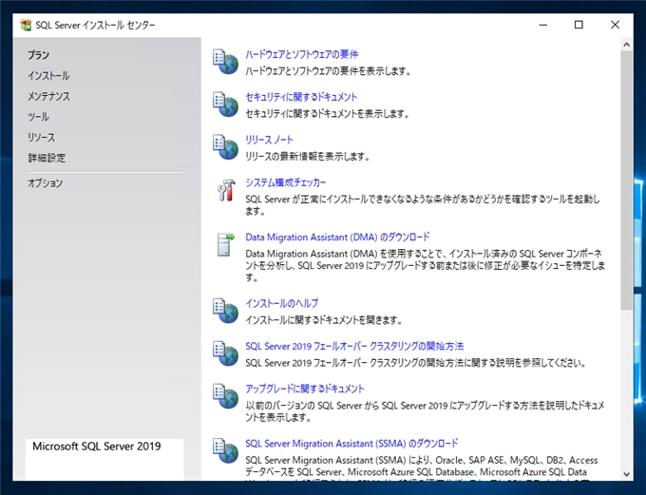This screenshot has width=646, height=495.
Task: Click the Microsoft SQL Server 2019 label
Action: (97, 447)
